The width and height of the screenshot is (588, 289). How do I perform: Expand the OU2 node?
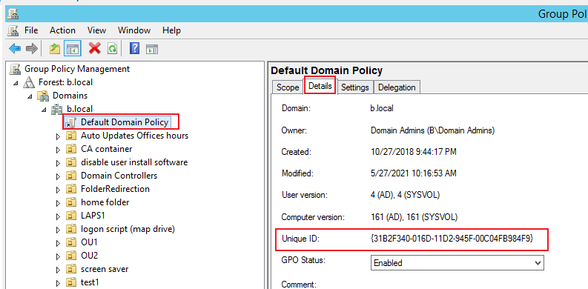(x=58, y=256)
